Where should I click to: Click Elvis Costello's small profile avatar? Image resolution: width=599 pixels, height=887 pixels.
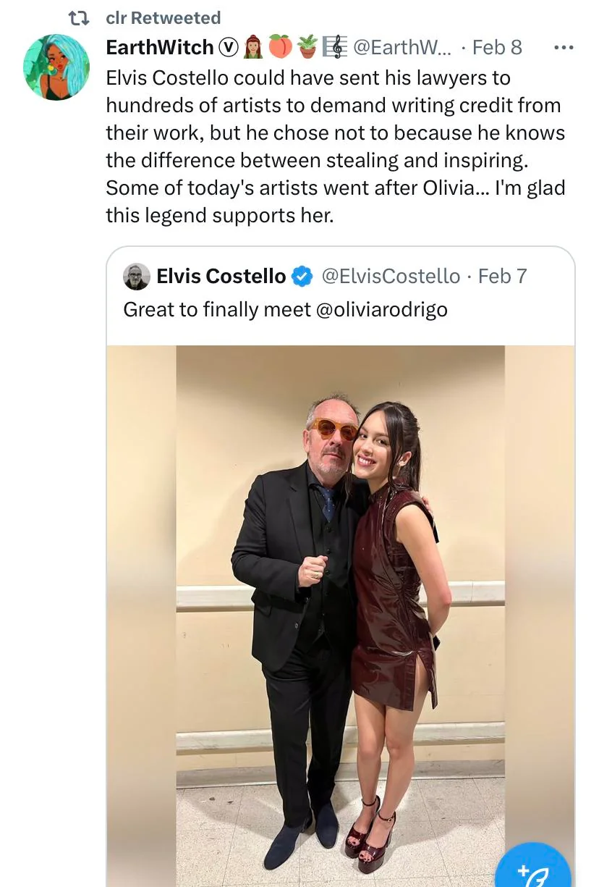(x=137, y=277)
